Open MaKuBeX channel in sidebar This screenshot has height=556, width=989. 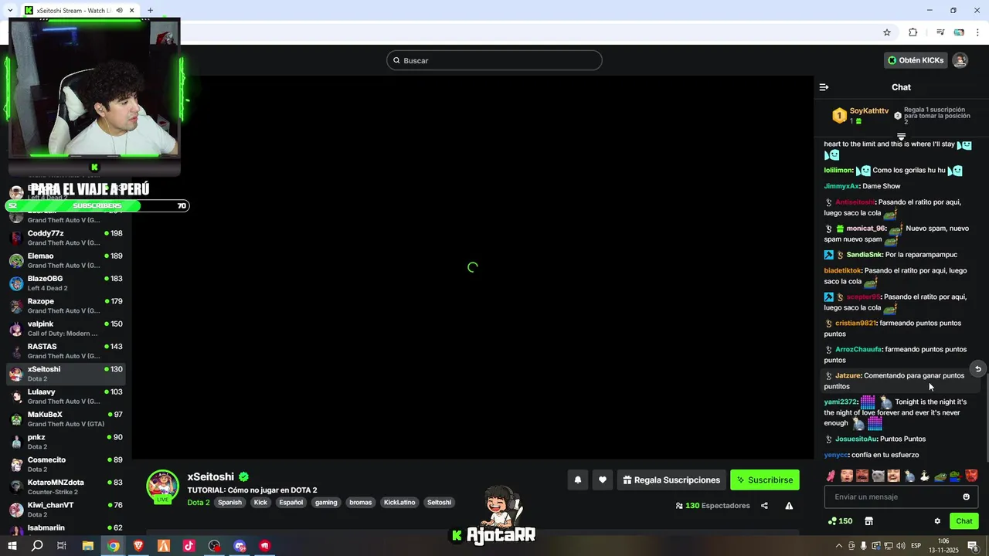66,419
